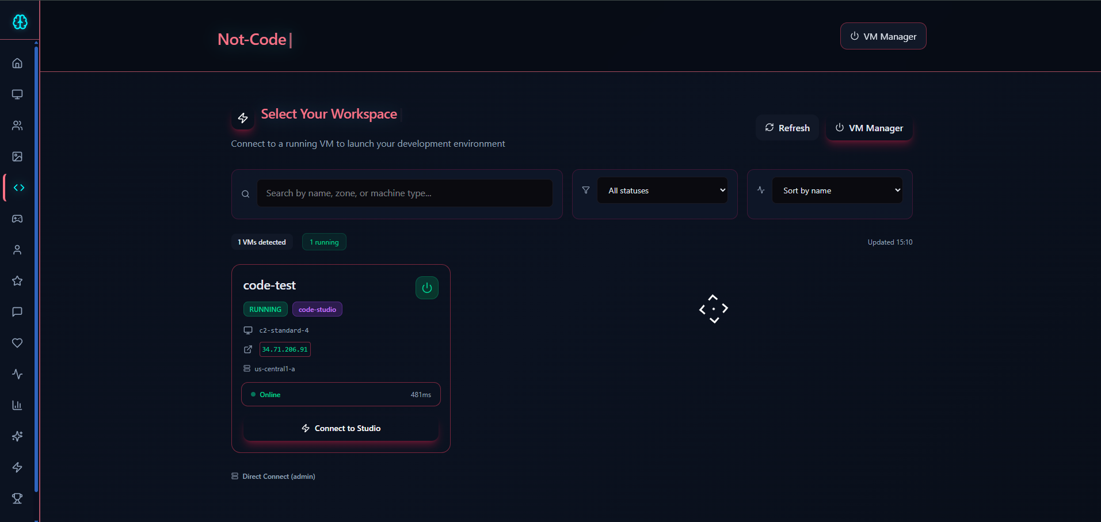
Task: Click the 1 running filter chip
Action: [x=324, y=242]
